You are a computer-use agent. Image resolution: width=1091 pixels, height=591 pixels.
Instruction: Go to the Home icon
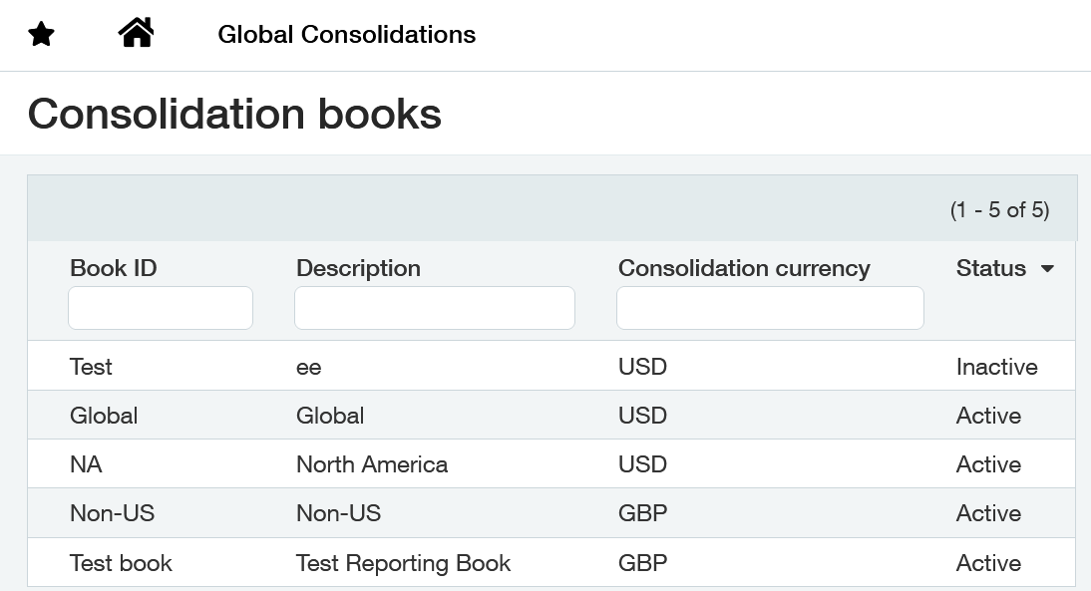point(136,33)
